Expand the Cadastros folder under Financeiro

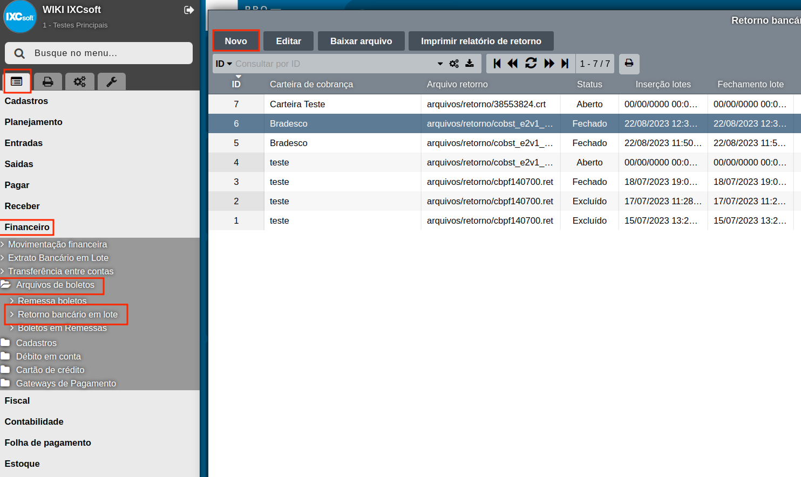click(x=36, y=343)
